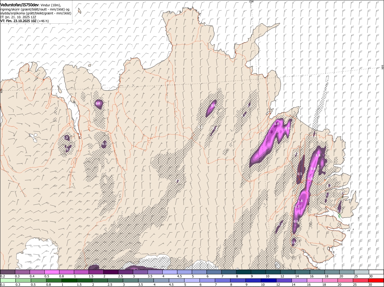Click the init time line 'IT: þri. 21. 10. 2025 12Z'

click(x=18, y=17)
